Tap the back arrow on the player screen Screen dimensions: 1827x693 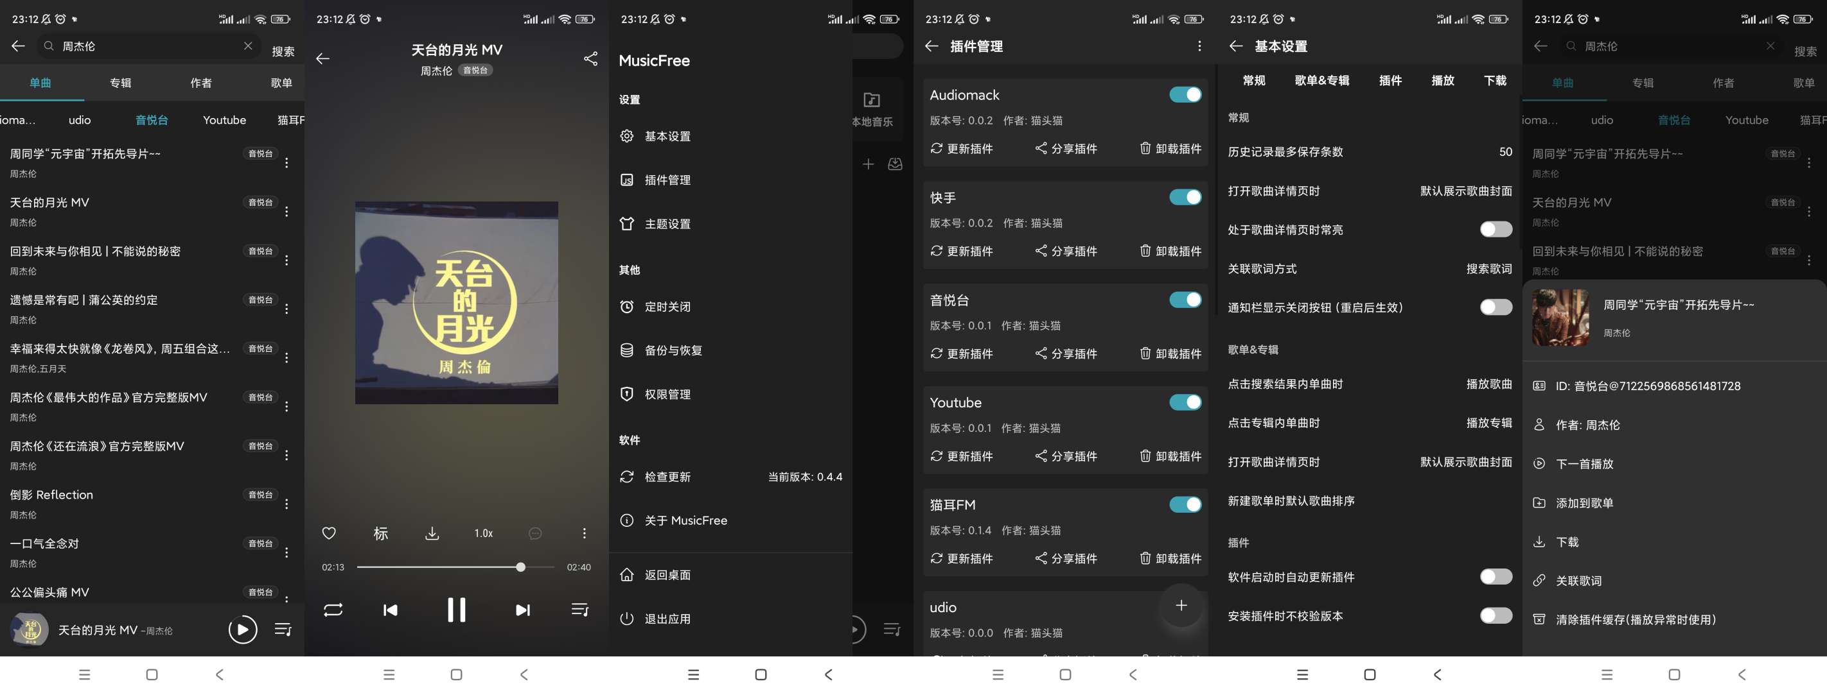coord(322,58)
